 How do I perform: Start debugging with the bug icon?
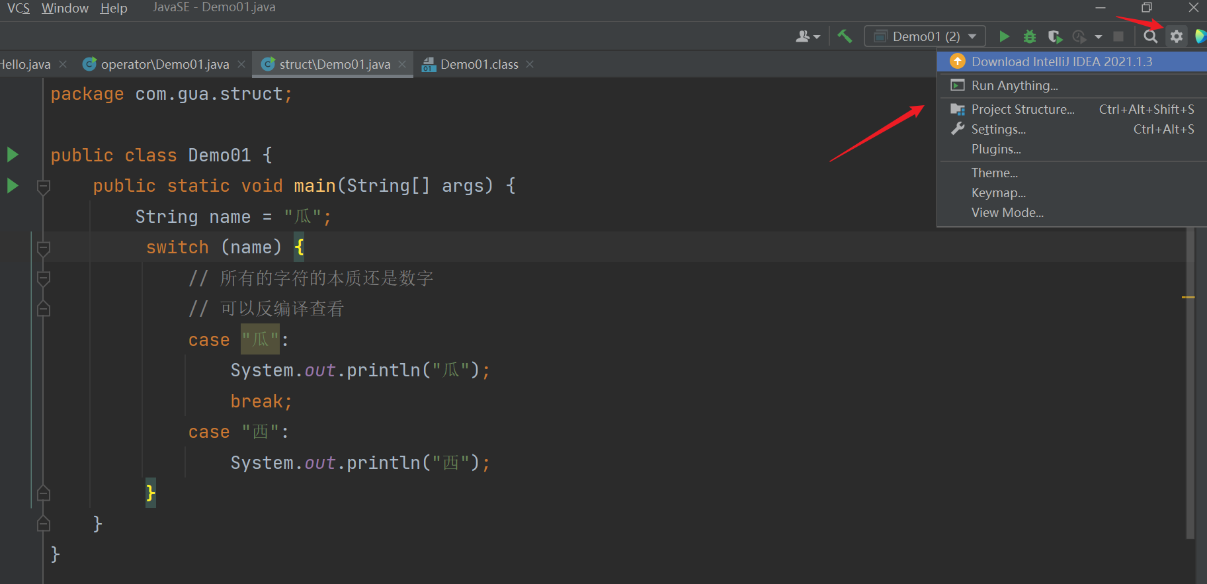click(1029, 36)
